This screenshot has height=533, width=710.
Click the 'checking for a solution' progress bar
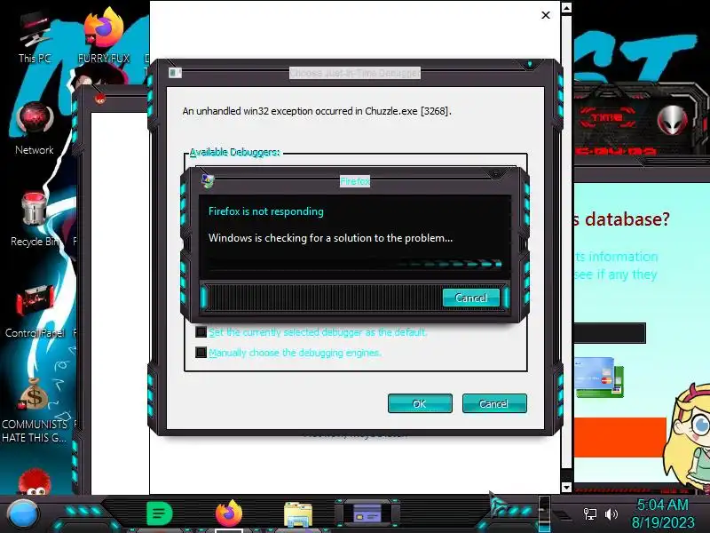pyautogui.click(x=356, y=264)
